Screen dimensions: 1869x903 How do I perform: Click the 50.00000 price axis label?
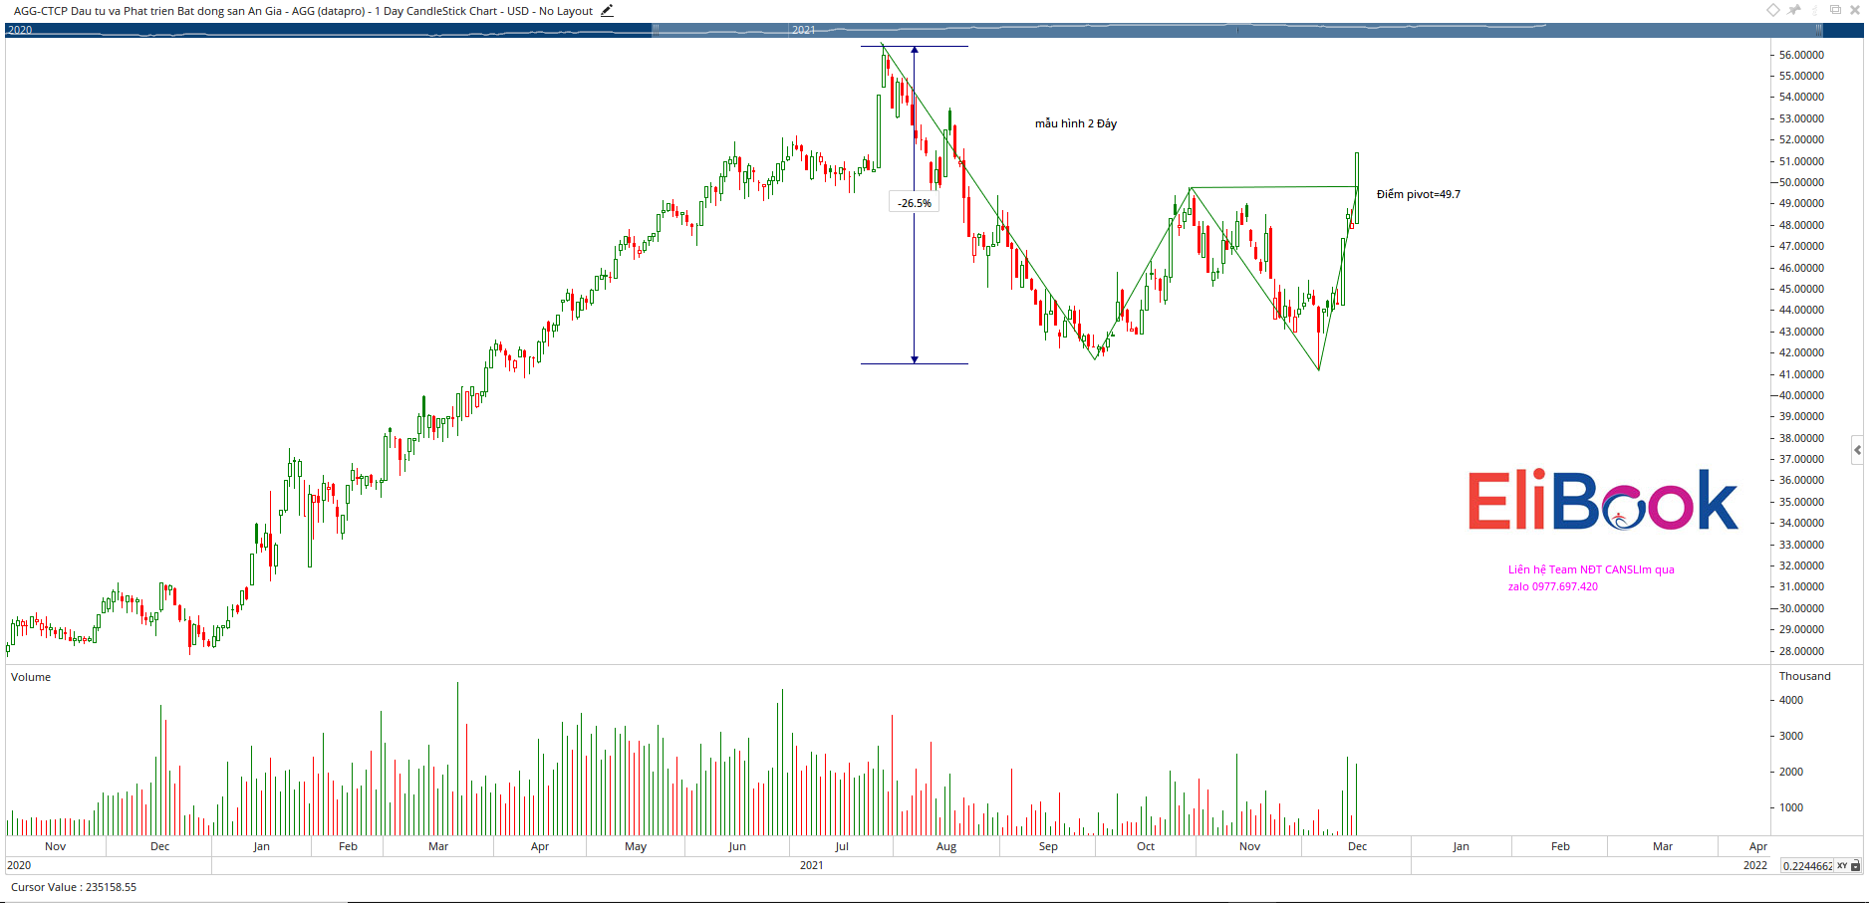1801,182
